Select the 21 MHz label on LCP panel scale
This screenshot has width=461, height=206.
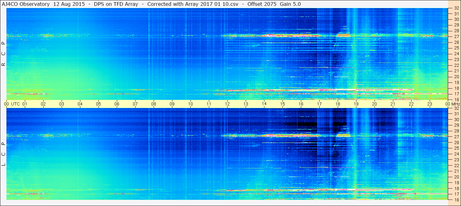456,171
